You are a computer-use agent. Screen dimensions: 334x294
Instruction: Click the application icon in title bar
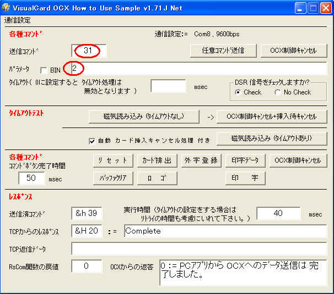pos(6,8)
